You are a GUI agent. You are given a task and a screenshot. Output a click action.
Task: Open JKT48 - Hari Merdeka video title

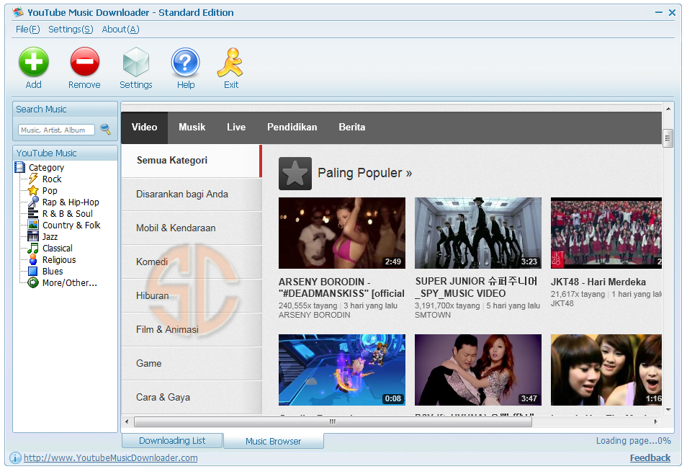tap(598, 282)
